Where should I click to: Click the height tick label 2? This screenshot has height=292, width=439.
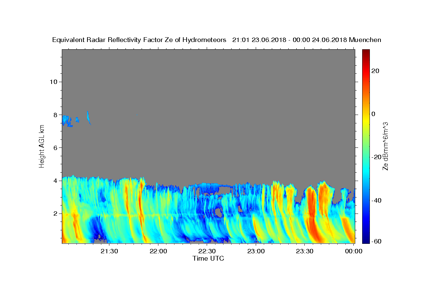pyautogui.click(x=55, y=214)
